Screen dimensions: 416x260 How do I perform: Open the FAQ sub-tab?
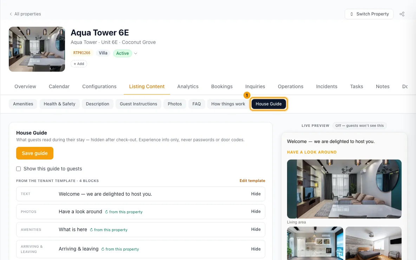pyautogui.click(x=197, y=104)
